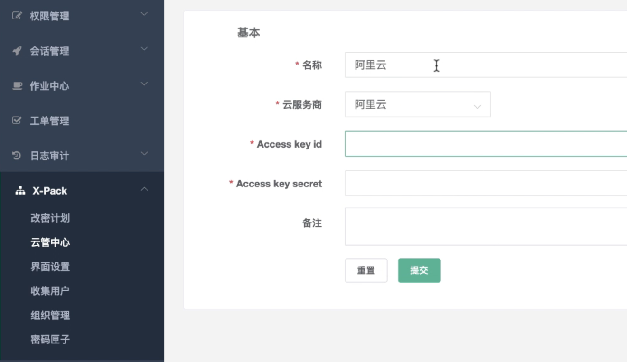This screenshot has height=362, width=627.
Task: Select the X-Pack menu label
Action: tap(50, 191)
